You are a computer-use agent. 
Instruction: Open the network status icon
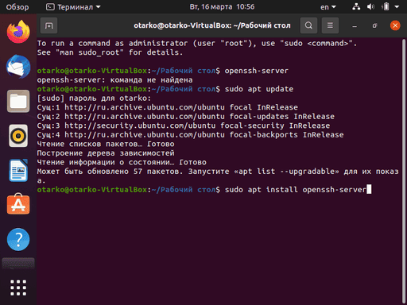(x=356, y=6)
